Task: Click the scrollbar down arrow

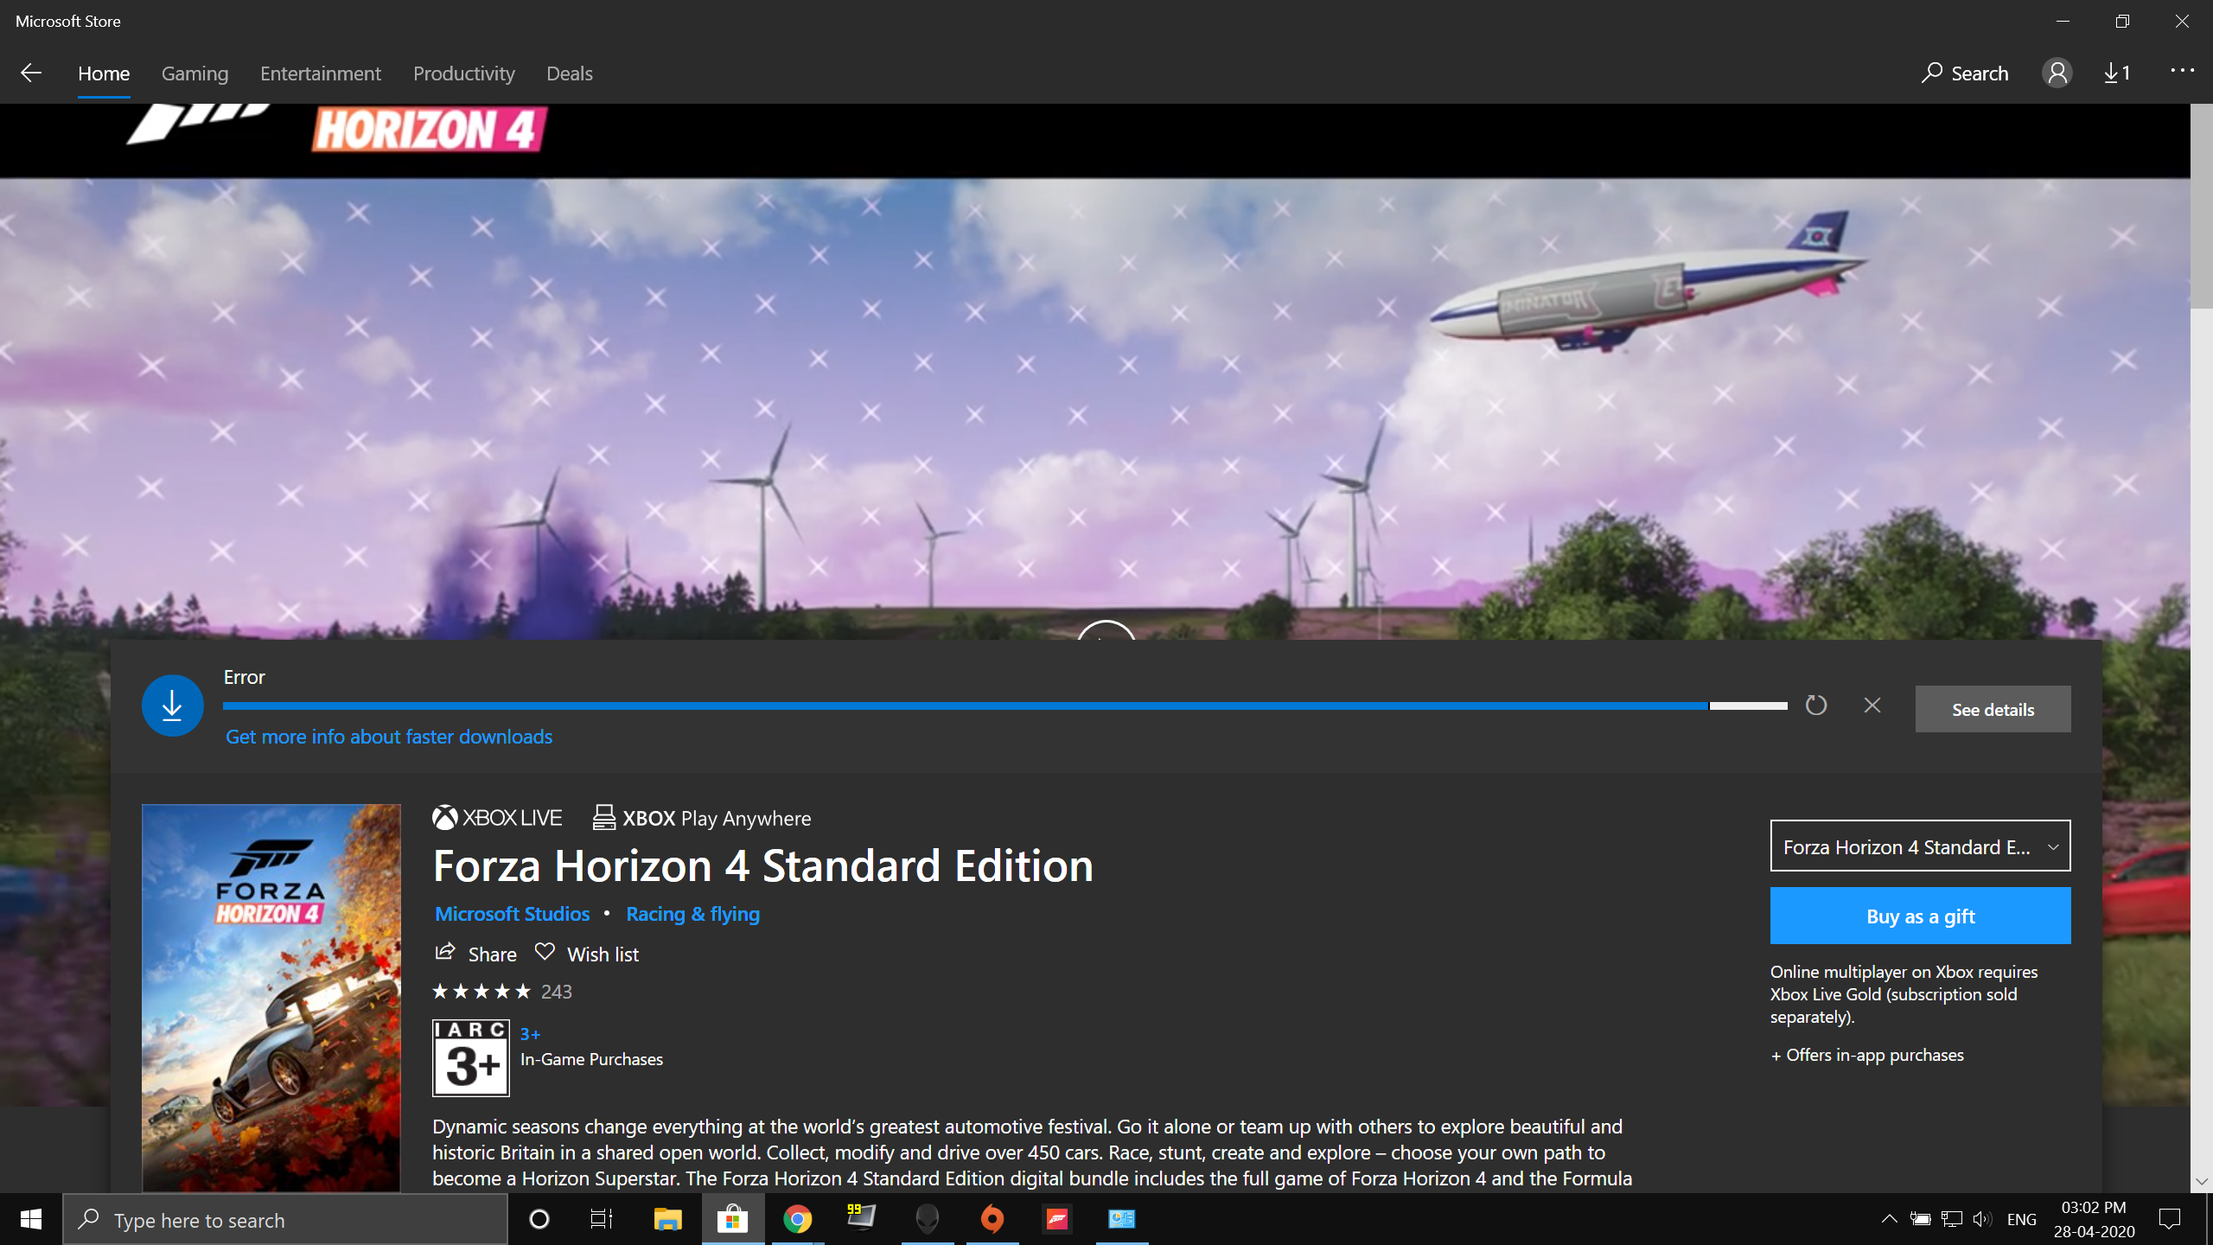Action: coord(2202,1181)
